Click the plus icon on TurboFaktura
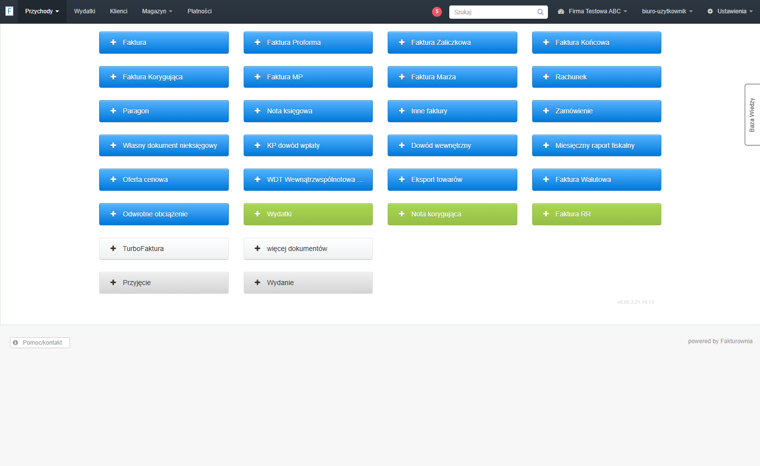 113,249
